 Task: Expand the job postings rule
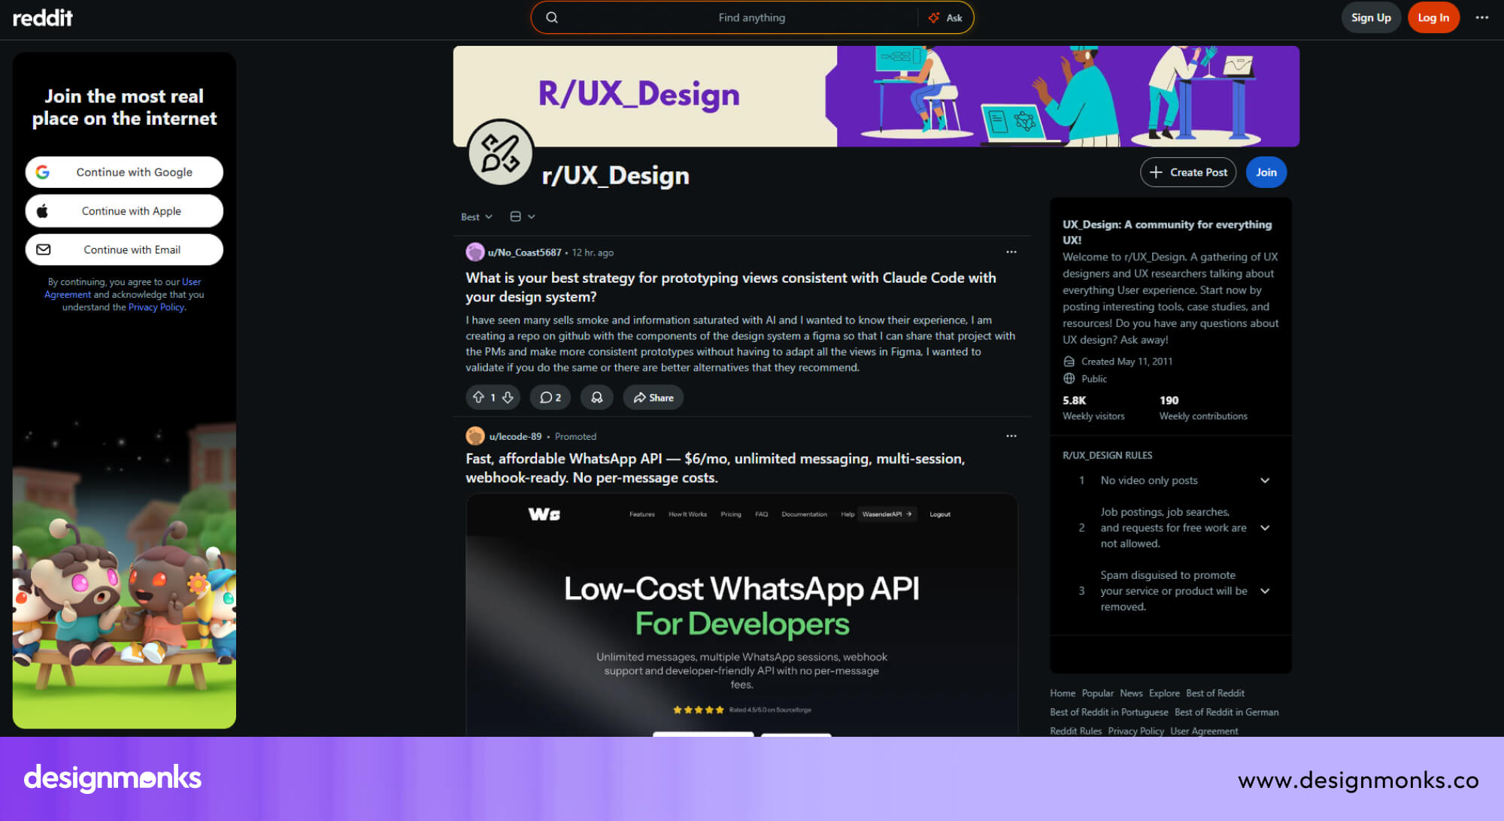[1265, 528]
